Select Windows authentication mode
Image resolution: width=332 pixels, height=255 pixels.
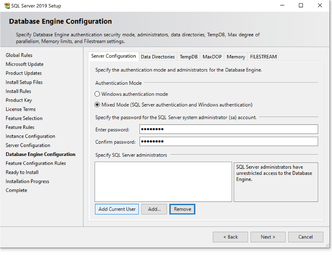pos(98,94)
